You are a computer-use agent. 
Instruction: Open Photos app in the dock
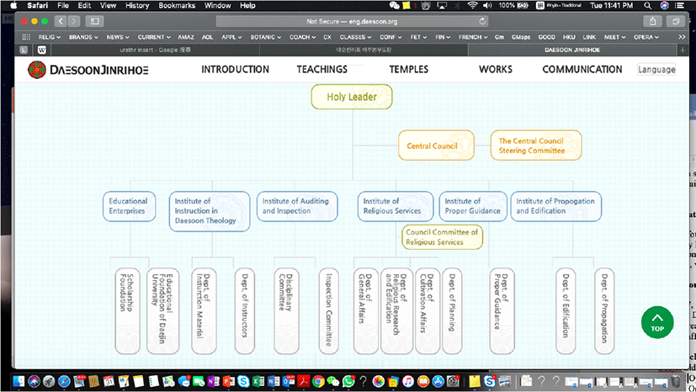tap(378, 381)
